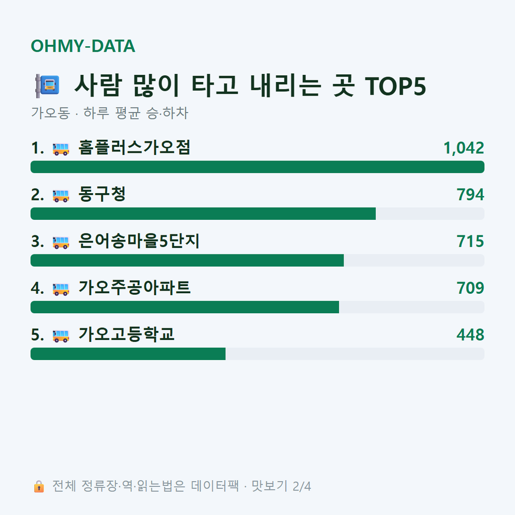Viewport: 515px width, 515px height.
Task: Select the 은어송마을5단지 station name
Action: click(x=139, y=241)
